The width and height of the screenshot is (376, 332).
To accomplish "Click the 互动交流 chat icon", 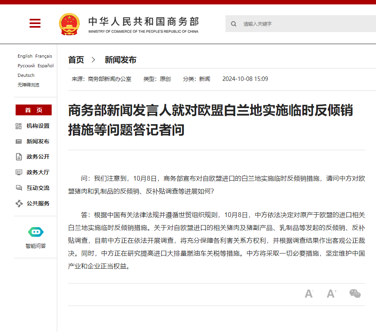I will [18, 188].
